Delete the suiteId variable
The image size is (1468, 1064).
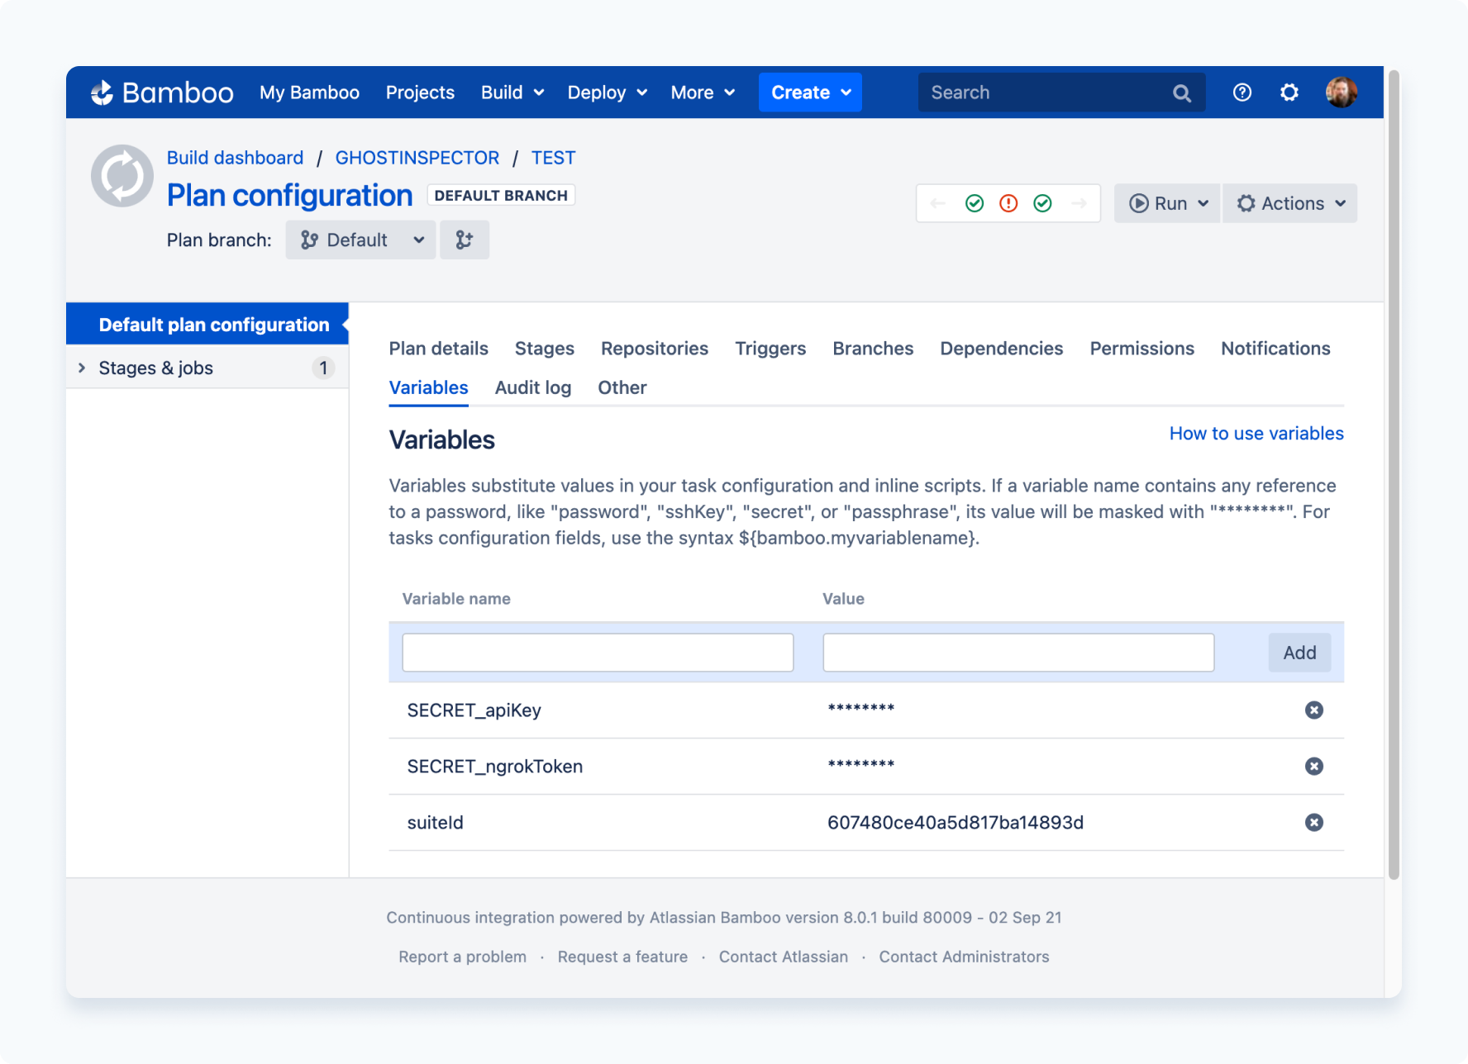tap(1314, 822)
